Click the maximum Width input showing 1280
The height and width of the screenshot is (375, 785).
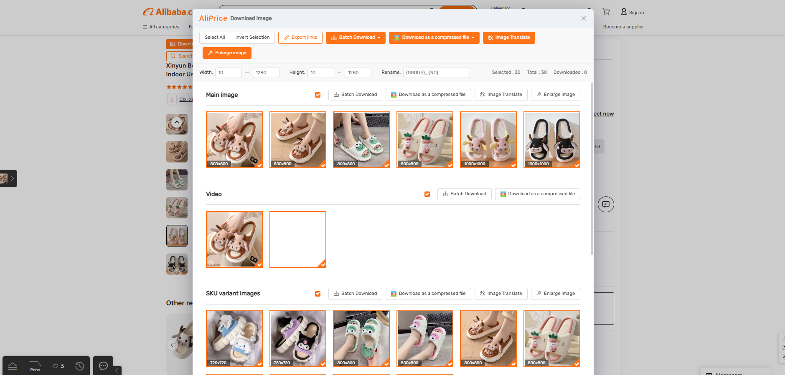pyautogui.click(x=266, y=73)
